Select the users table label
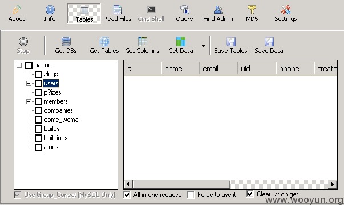This screenshot has height=205, width=344. click(51, 83)
